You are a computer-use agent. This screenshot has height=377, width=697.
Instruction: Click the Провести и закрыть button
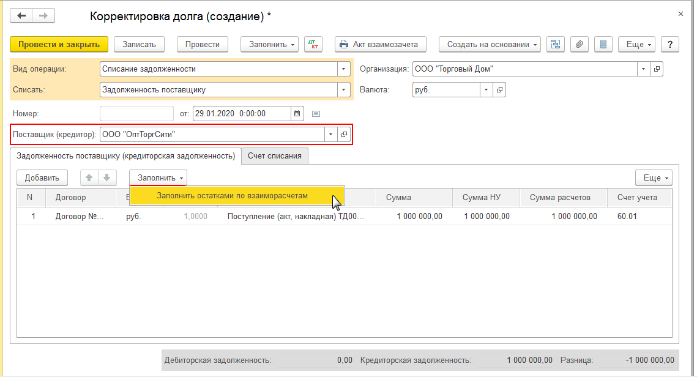pyautogui.click(x=59, y=44)
